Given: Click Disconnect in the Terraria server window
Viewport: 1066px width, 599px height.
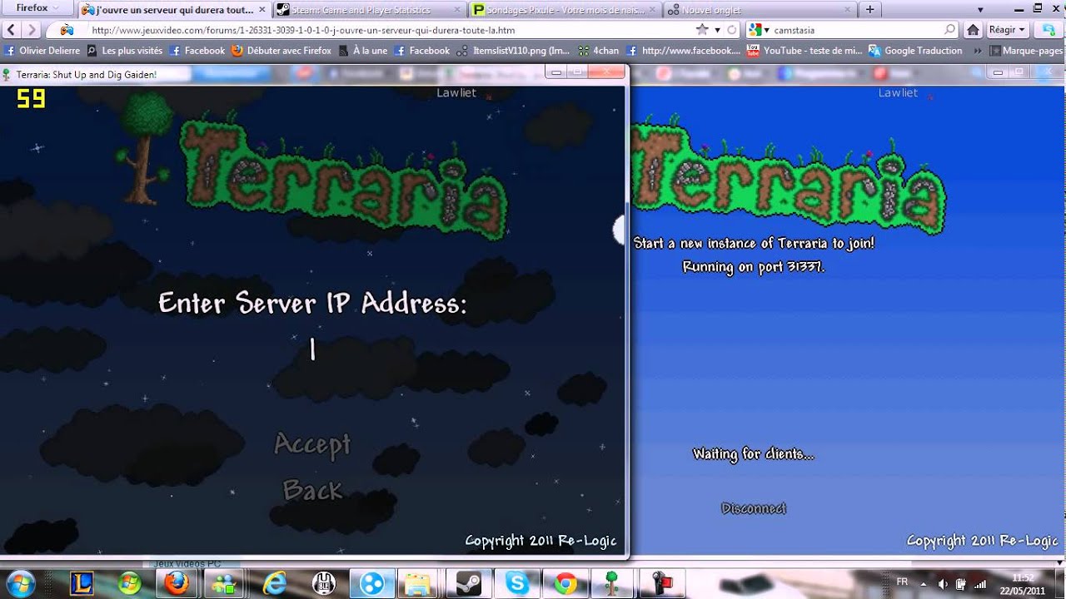Looking at the screenshot, I should (753, 508).
